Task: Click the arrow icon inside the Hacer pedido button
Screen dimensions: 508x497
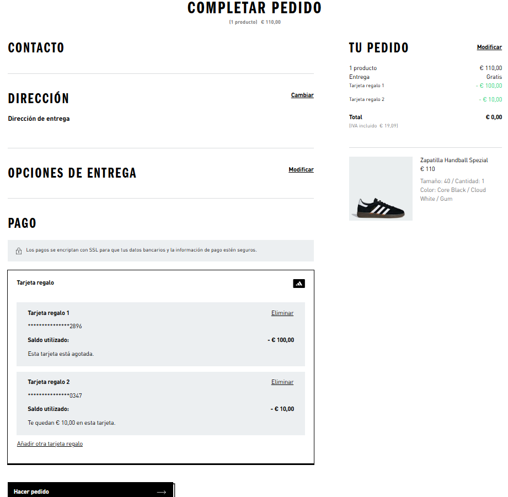Action: (162, 491)
